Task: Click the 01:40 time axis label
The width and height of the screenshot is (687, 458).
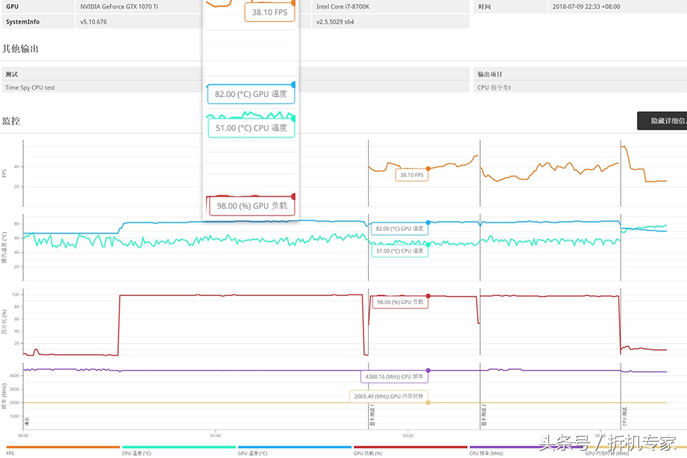Action: point(215,435)
